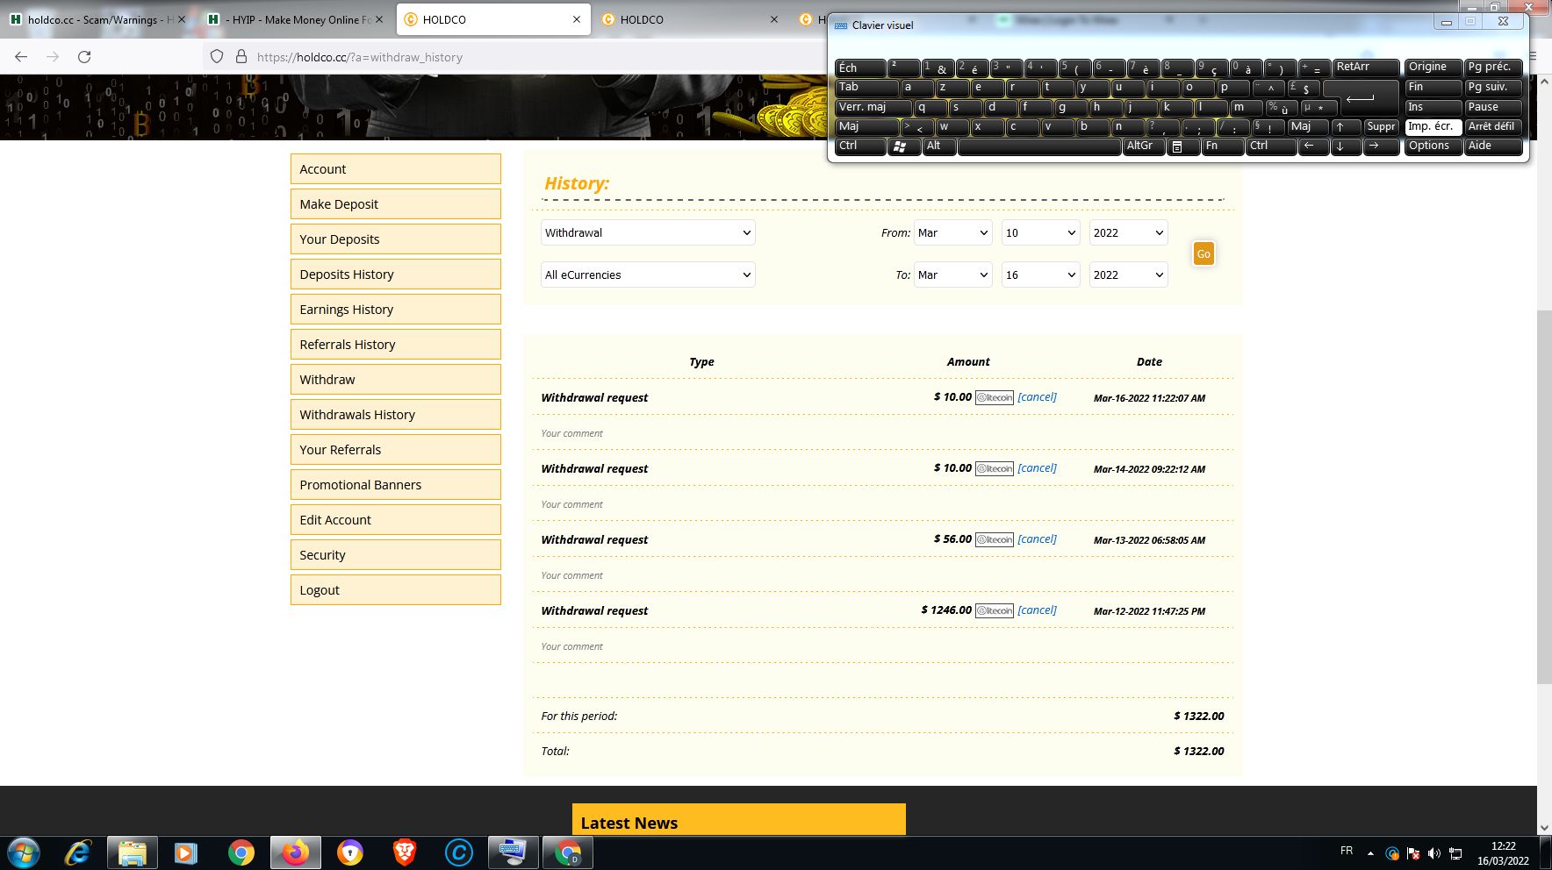Toggle the Arrêt défil key on virtual keyboard
Screen dimensions: 1552x870
point(1491,126)
